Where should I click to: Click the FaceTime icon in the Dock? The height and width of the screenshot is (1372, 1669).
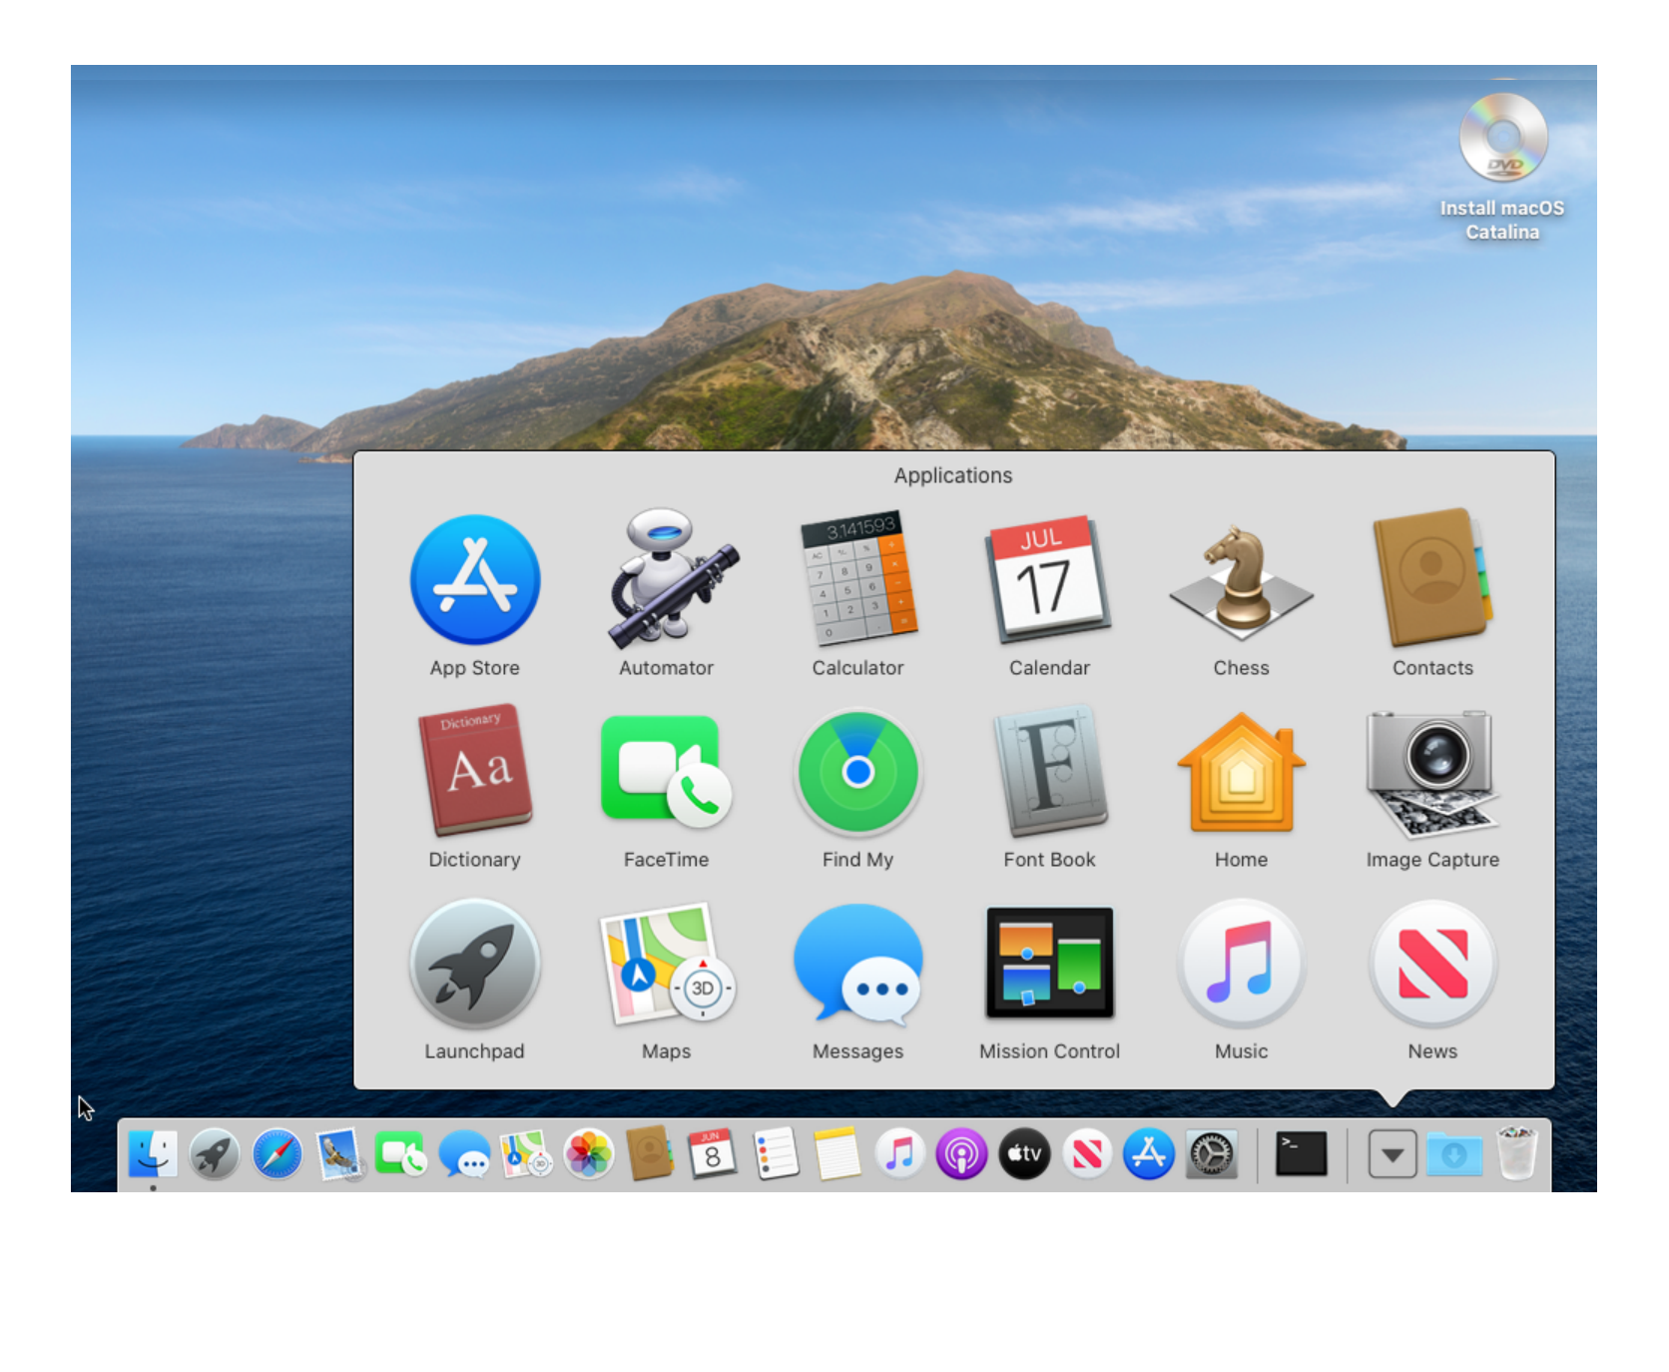tap(401, 1154)
